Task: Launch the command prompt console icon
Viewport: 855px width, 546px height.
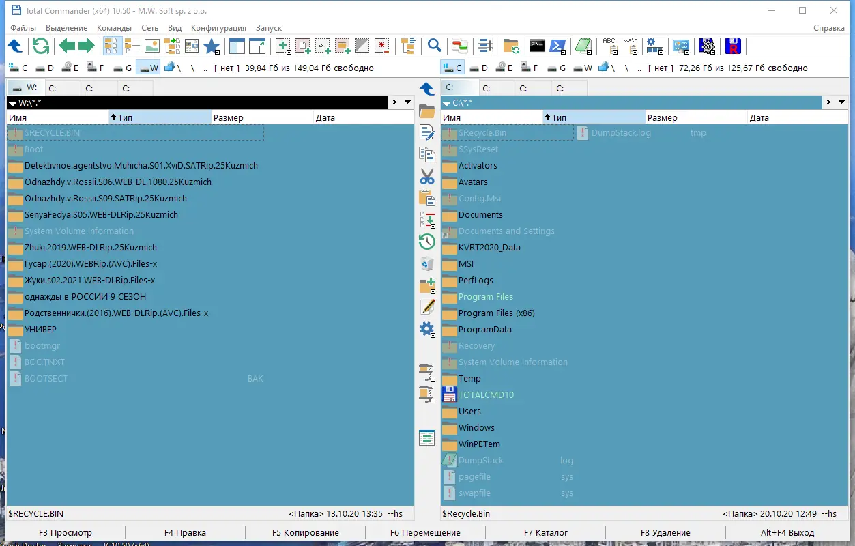Action: pos(537,46)
